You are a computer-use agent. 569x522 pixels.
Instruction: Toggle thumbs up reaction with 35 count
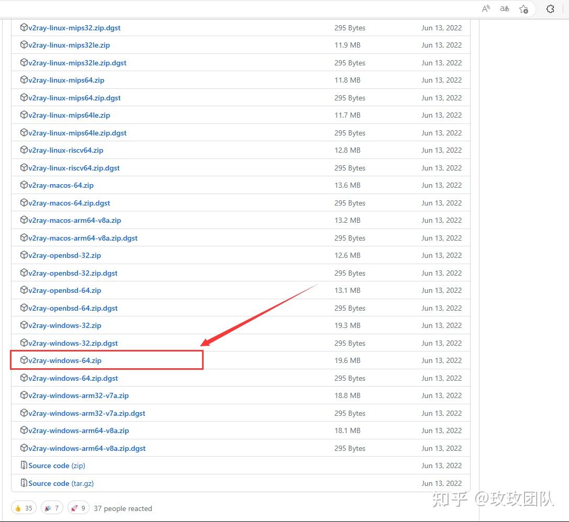point(24,508)
